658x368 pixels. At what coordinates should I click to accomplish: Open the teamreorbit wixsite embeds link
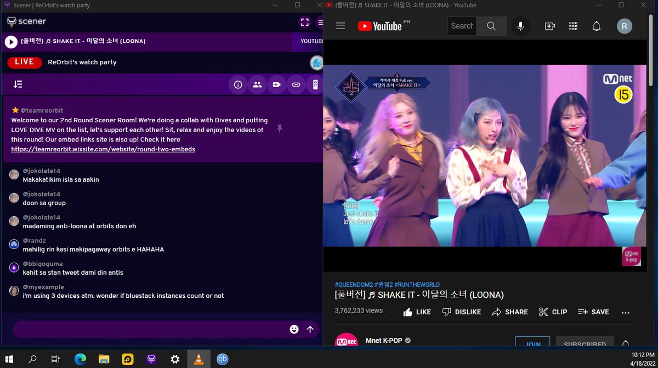coord(103,149)
